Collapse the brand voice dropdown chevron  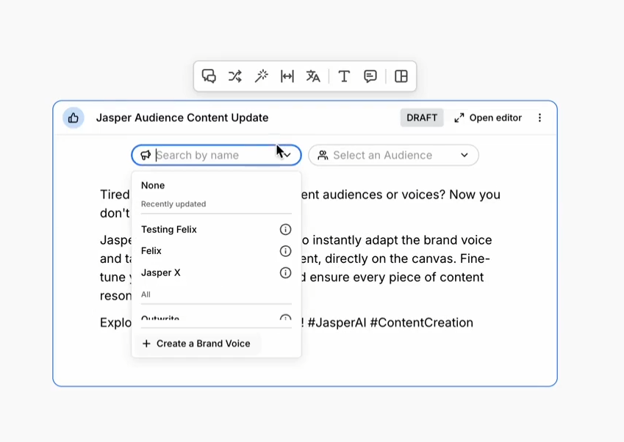click(287, 155)
